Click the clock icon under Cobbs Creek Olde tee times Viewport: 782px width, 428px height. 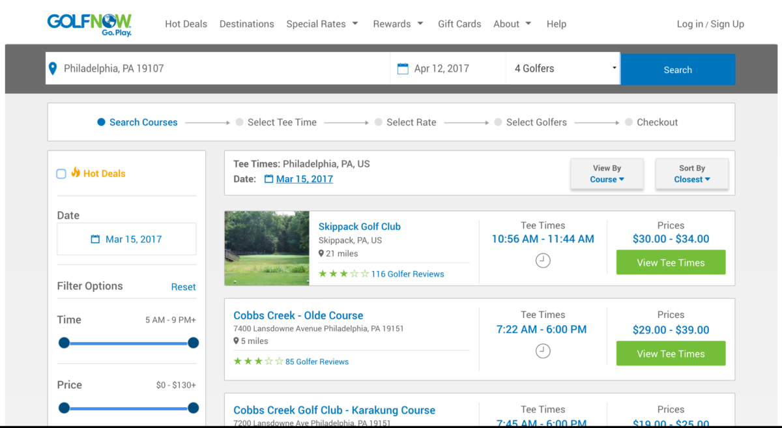click(x=543, y=351)
